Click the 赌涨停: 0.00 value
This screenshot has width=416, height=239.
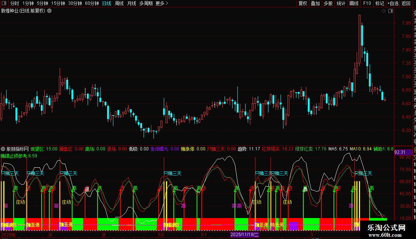coord(193,149)
